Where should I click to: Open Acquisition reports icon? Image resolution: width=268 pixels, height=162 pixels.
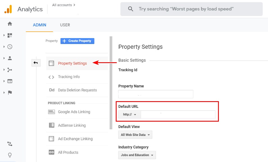[10, 70]
